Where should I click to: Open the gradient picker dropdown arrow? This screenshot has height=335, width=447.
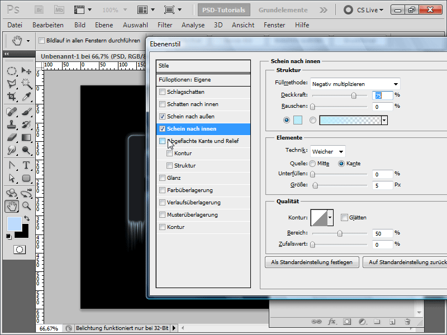[384, 120]
